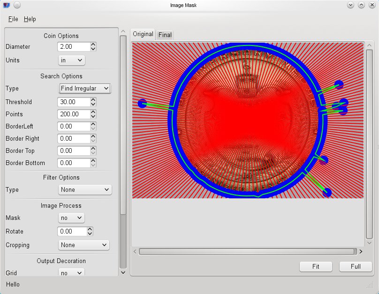This screenshot has width=379, height=294.
Task: Switch to the Original tab
Action: point(143,34)
